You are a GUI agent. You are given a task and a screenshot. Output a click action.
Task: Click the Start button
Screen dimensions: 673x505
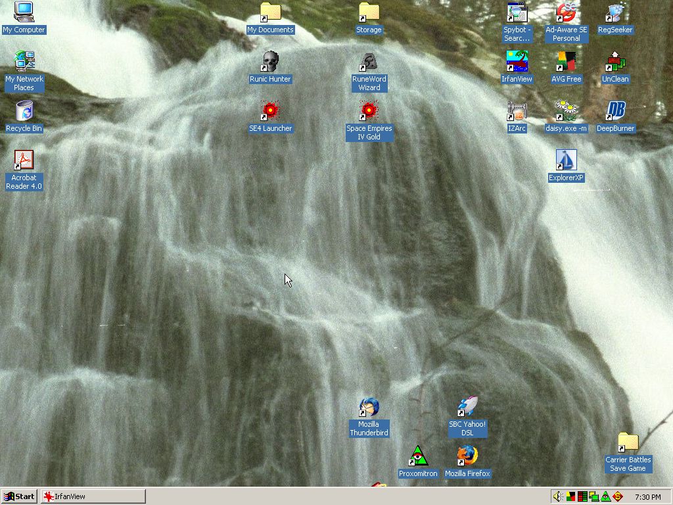[x=19, y=496]
